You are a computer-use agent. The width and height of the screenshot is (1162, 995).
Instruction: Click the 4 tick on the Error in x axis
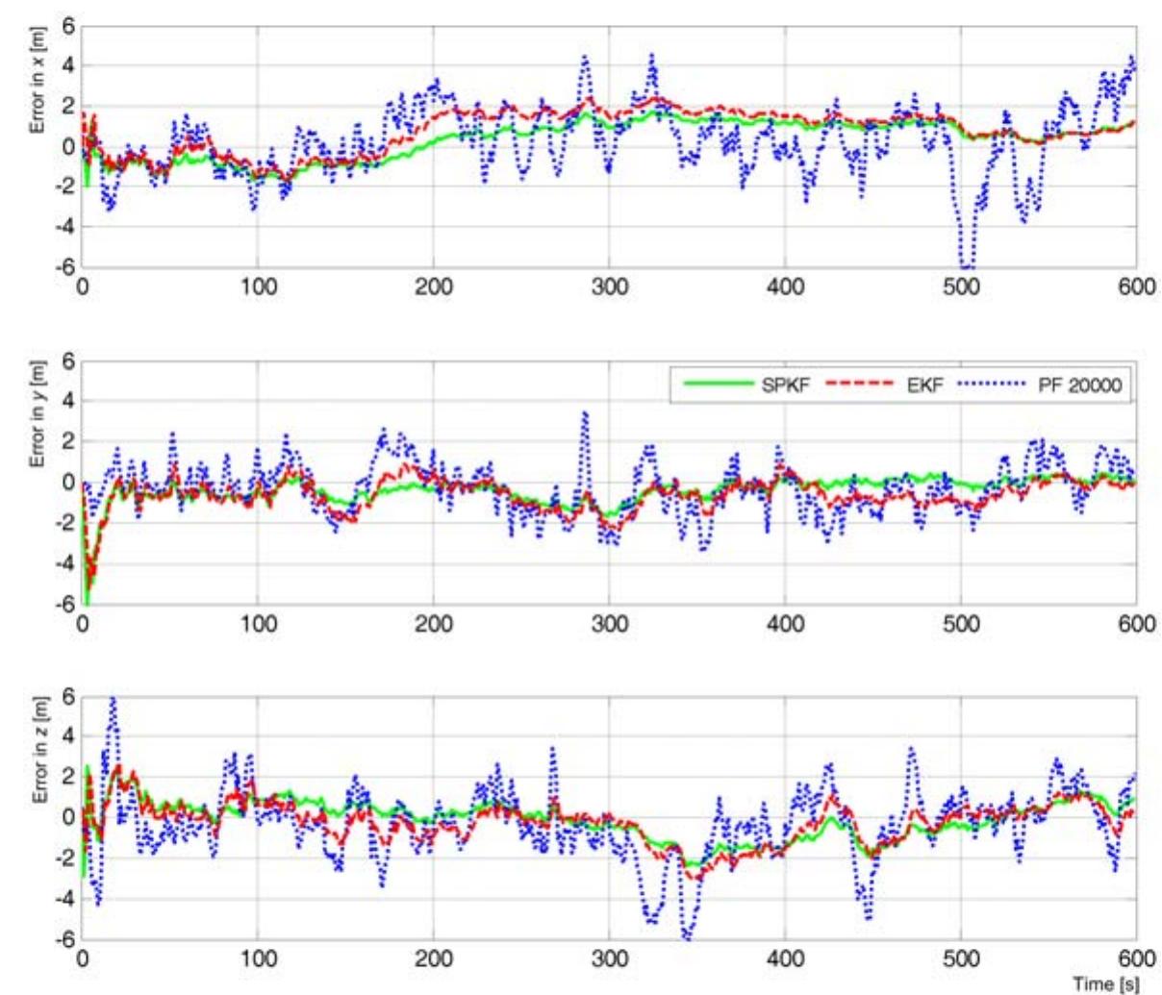pos(67,66)
